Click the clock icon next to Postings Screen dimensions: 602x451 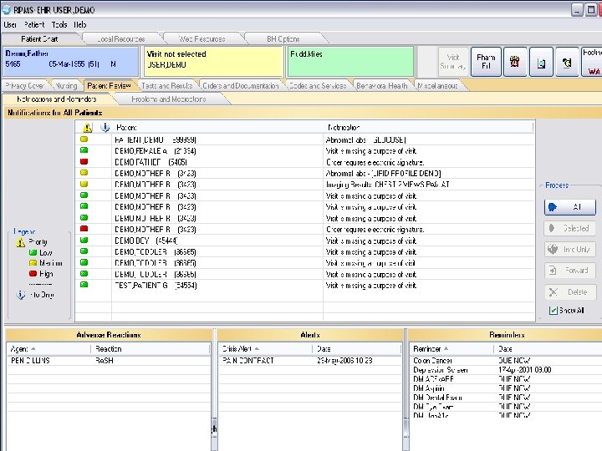[x=567, y=62]
